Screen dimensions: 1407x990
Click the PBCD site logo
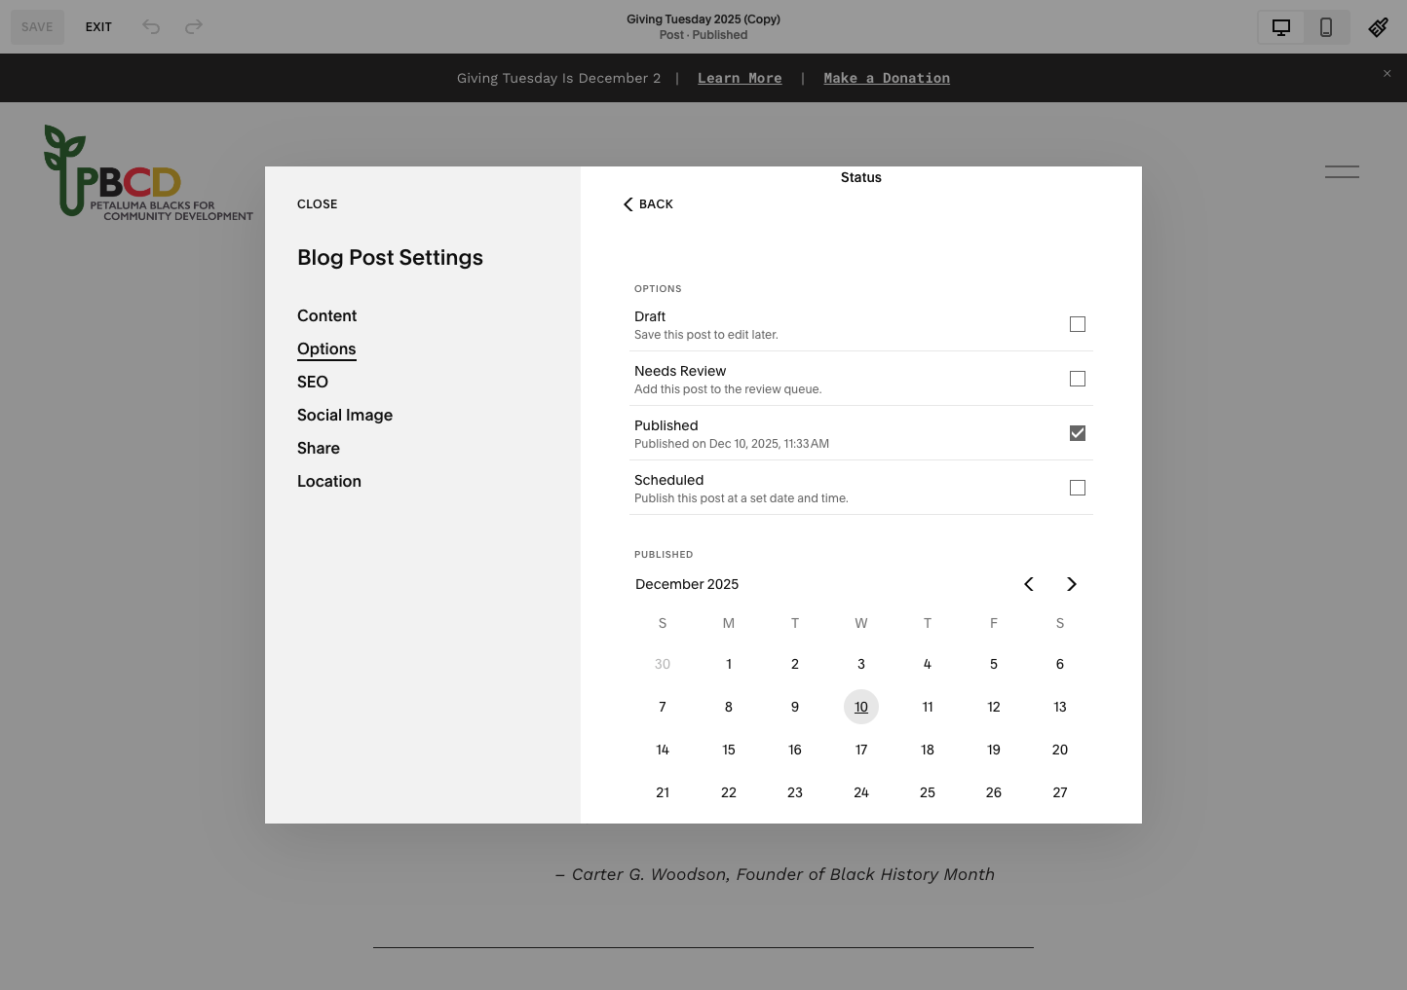pyautogui.click(x=148, y=171)
